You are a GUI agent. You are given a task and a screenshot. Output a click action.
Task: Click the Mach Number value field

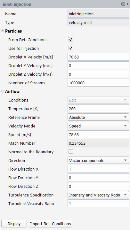(98, 143)
